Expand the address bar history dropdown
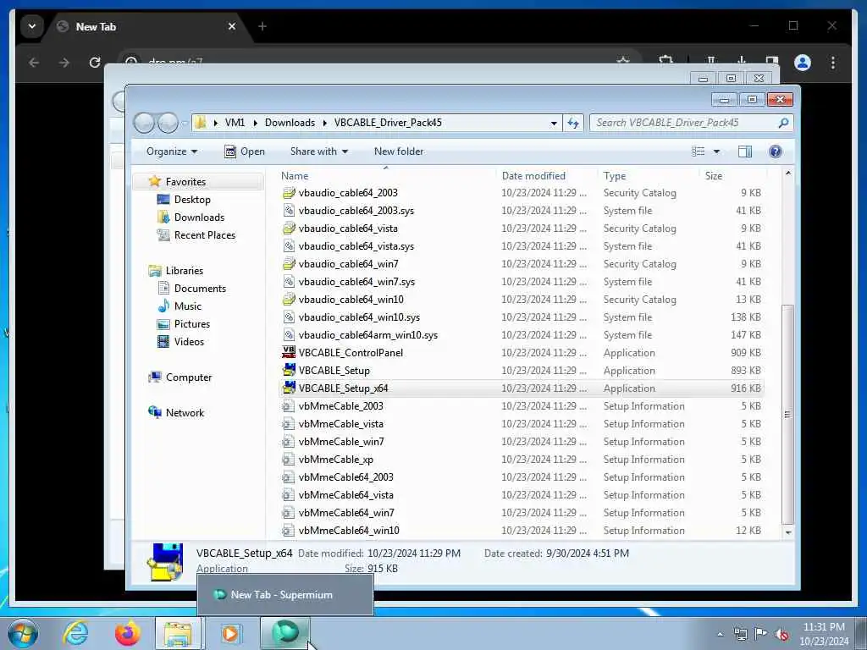 pyautogui.click(x=554, y=124)
